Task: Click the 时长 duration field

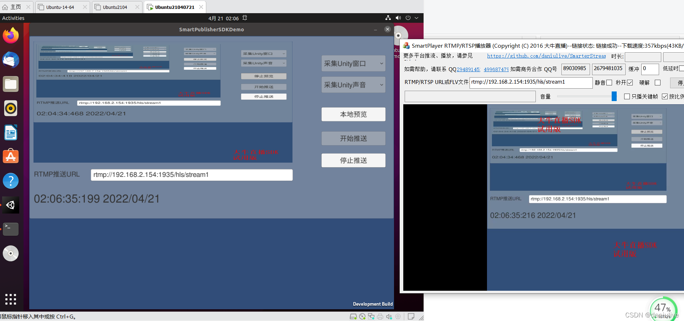Action: tap(643, 57)
